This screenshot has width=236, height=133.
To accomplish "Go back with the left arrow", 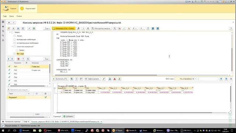I will 9,23.
